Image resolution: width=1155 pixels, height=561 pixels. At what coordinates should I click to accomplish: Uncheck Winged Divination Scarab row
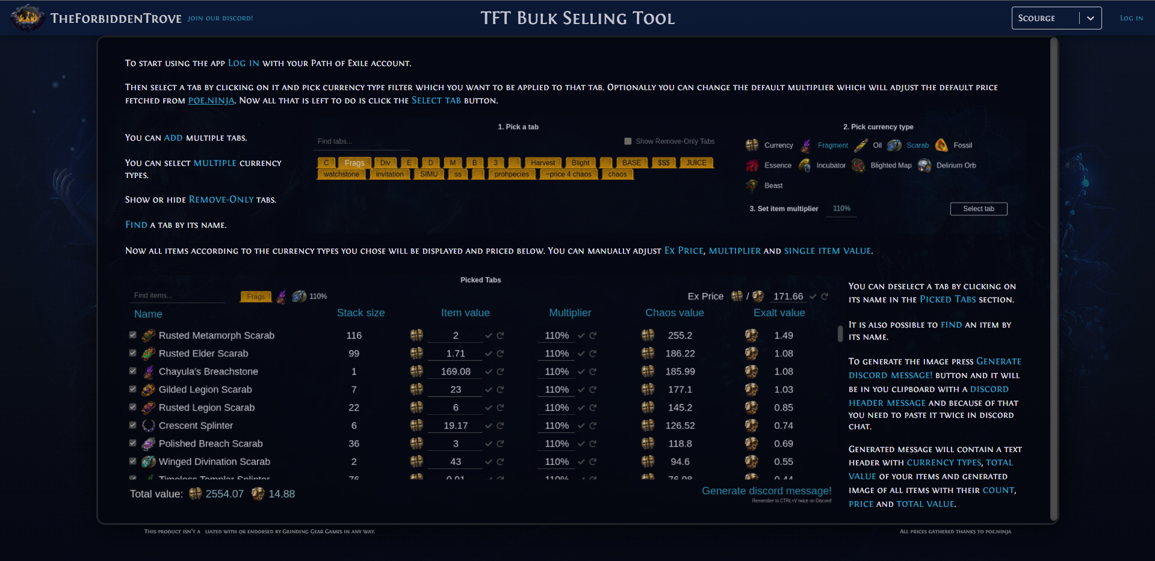pyautogui.click(x=132, y=461)
